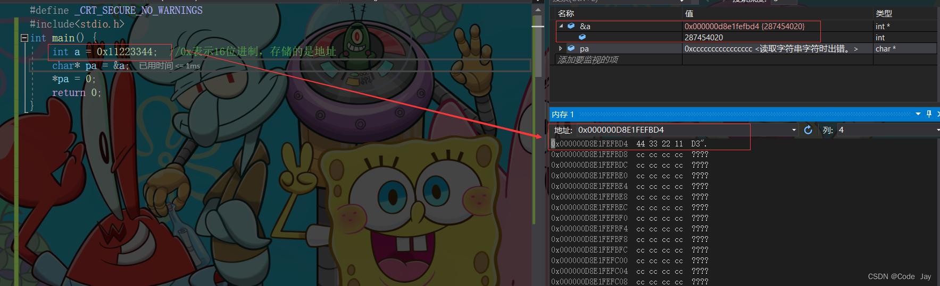Click memory row 0x000000D8E1FEFBD8
The image size is (940, 286).
[x=629, y=154]
